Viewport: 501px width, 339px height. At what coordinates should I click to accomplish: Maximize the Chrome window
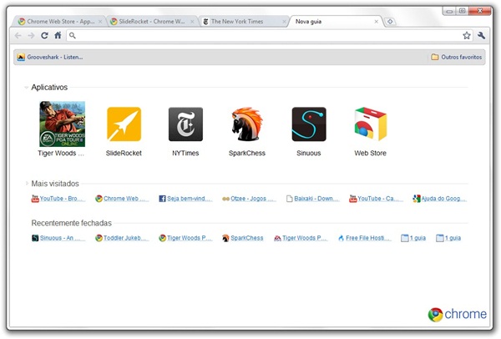pyautogui.click(x=462, y=11)
